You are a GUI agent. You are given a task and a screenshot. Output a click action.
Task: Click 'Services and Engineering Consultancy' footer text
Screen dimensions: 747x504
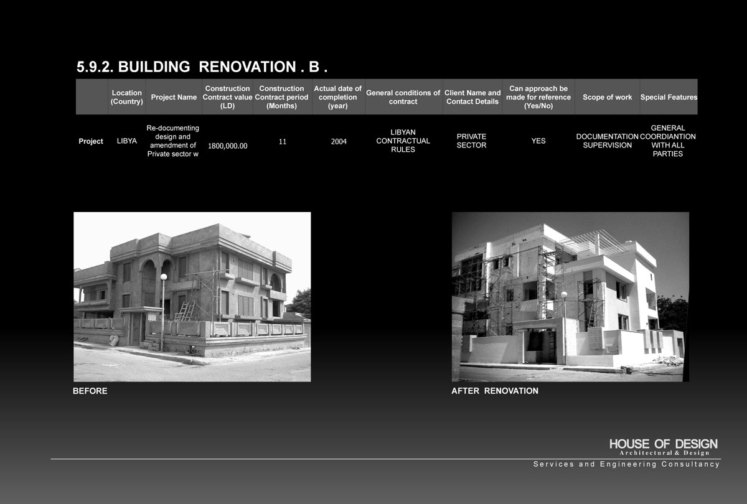[x=627, y=464]
